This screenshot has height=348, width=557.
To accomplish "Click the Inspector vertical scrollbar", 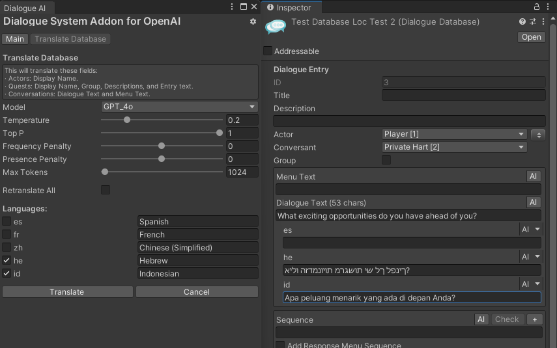I will point(553,185).
